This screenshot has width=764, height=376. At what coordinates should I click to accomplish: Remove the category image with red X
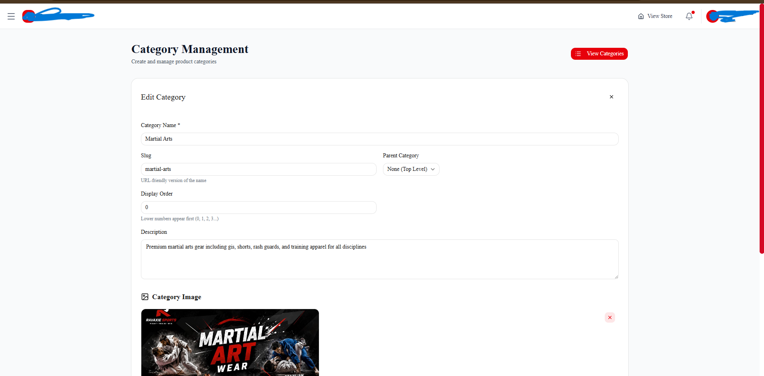pos(610,317)
